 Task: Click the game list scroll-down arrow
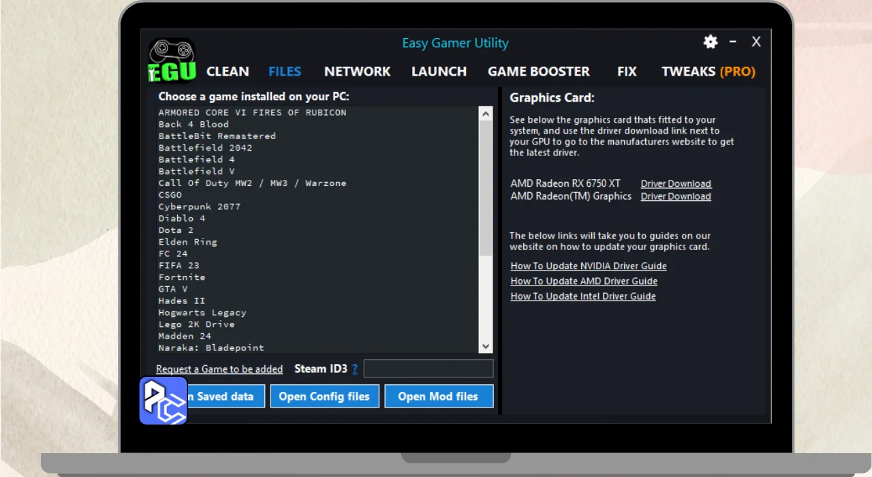pos(485,346)
